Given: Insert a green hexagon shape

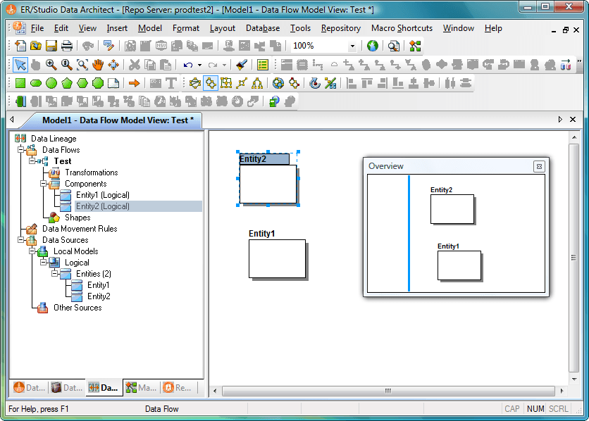Looking at the screenshot, I should point(82,83).
